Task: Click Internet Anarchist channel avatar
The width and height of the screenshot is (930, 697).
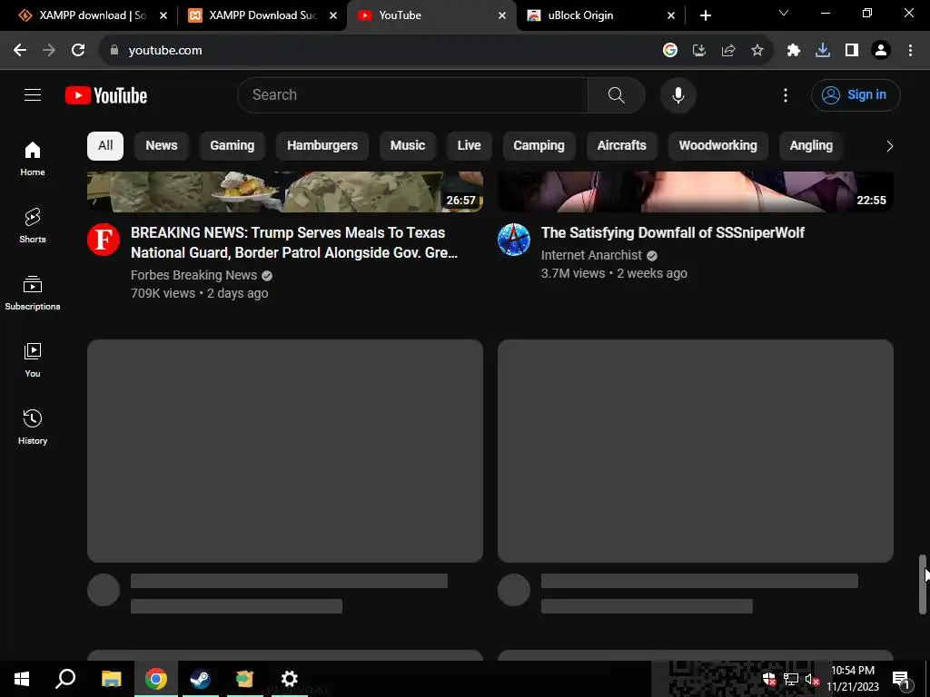Action: point(514,240)
